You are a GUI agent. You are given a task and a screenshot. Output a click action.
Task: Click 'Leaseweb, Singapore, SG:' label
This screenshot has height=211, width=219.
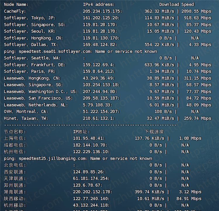pyautogui.click(x=33, y=85)
